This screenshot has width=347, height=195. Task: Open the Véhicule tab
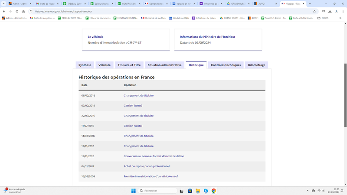[x=105, y=65]
